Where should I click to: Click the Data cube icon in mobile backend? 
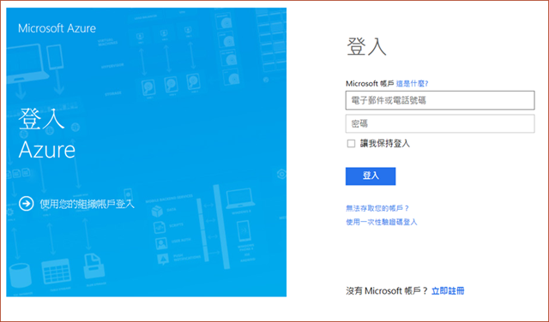pos(157,211)
